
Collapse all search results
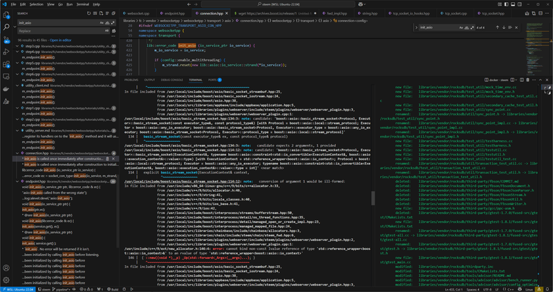113,13
